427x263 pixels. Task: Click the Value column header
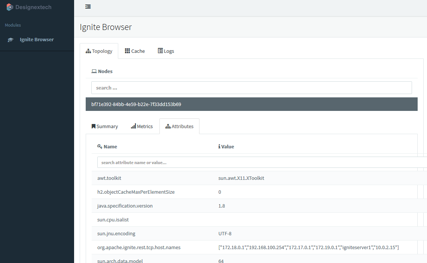(x=228, y=146)
